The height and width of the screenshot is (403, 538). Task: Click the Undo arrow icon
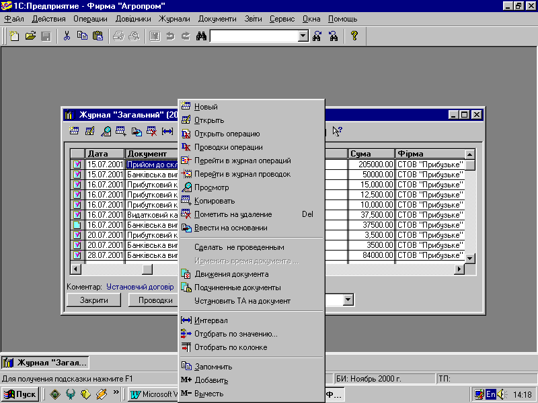(x=170, y=36)
